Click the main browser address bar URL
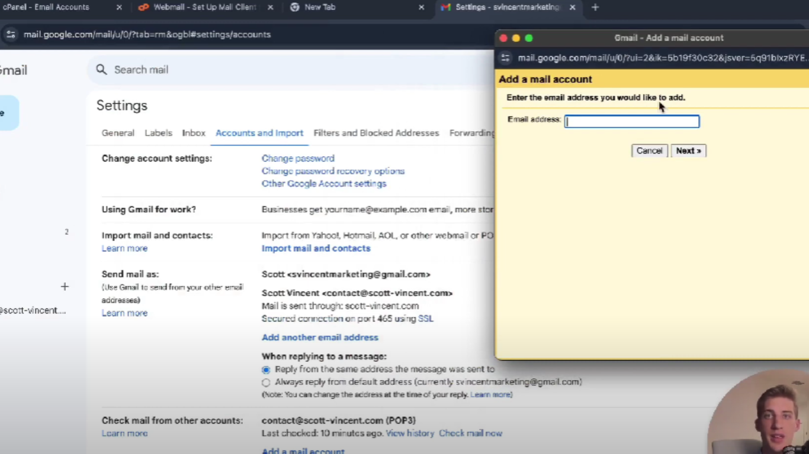The width and height of the screenshot is (809, 454). pyautogui.click(x=147, y=34)
